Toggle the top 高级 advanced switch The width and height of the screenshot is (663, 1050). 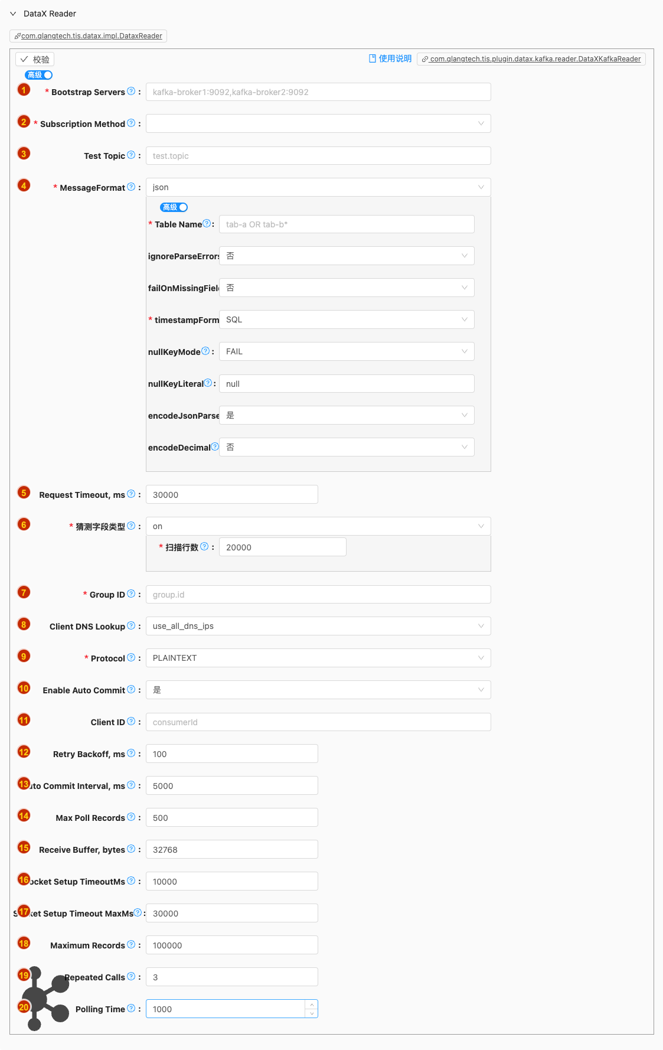pos(39,75)
